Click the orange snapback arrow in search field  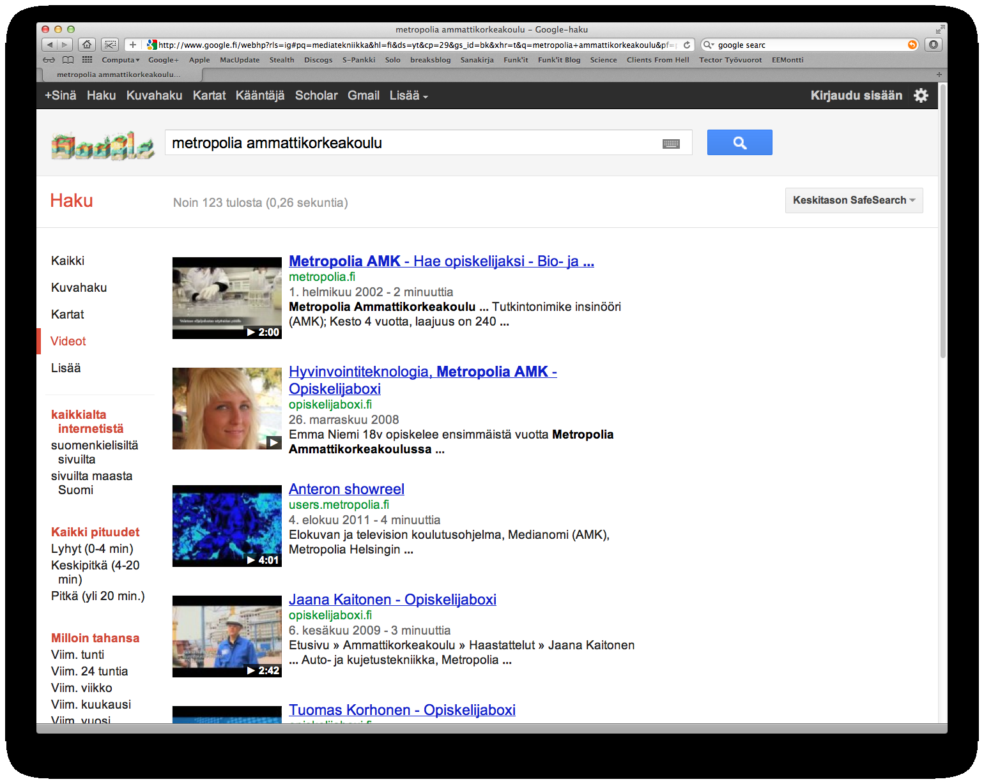pyautogui.click(x=912, y=45)
